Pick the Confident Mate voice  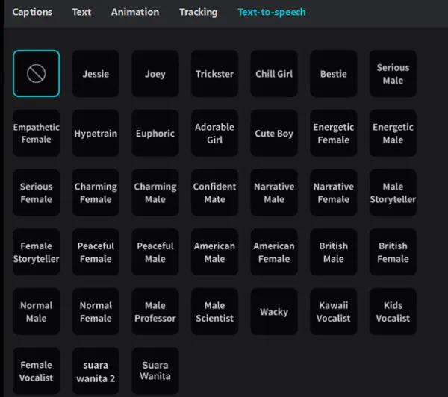coord(214,193)
